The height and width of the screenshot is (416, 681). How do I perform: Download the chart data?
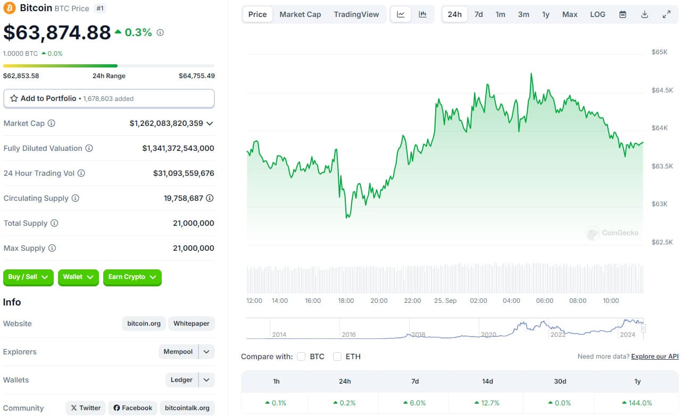tap(644, 14)
